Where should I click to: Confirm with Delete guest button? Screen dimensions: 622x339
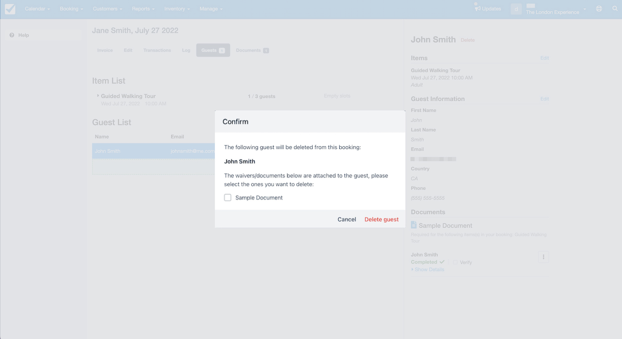click(381, 219)
